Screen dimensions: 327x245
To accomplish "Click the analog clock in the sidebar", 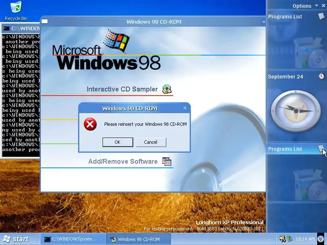I will (x=296, y=111).
